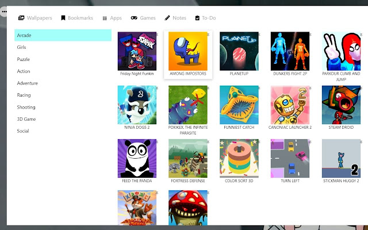Launch Parkour Climb and Jump
Viewport: 368px width, 230px height.
[x=341, y=51]
